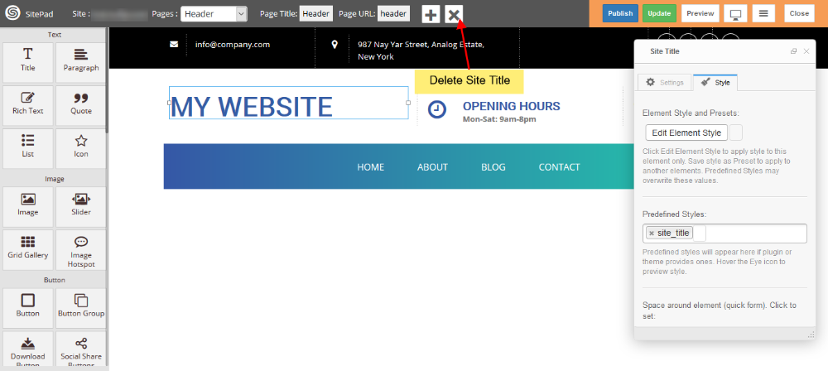Add a Rich Text widget
This screenshot has height=371, width=828.
tap(27, 104)
